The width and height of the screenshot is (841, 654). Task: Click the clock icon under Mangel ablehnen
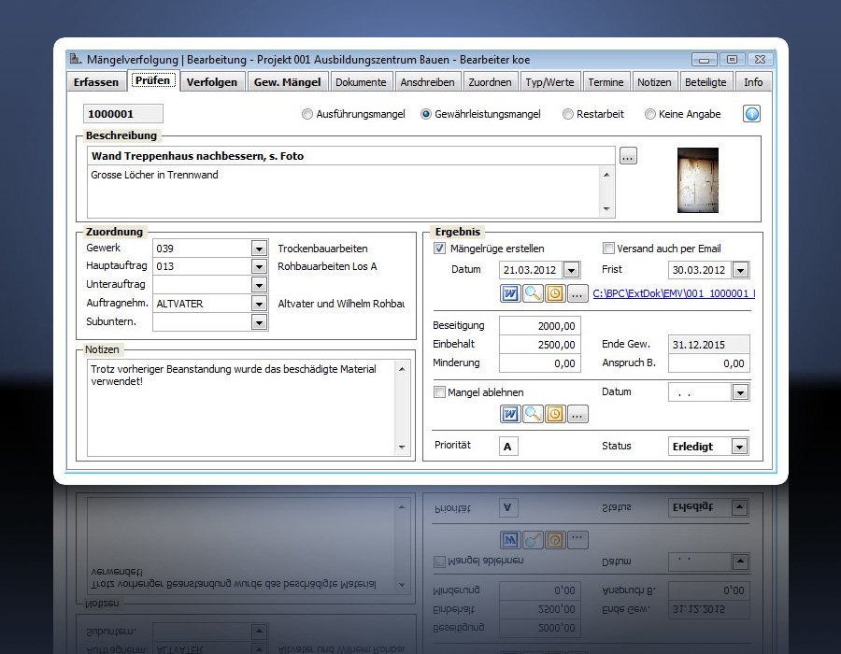tap(555, 414)
